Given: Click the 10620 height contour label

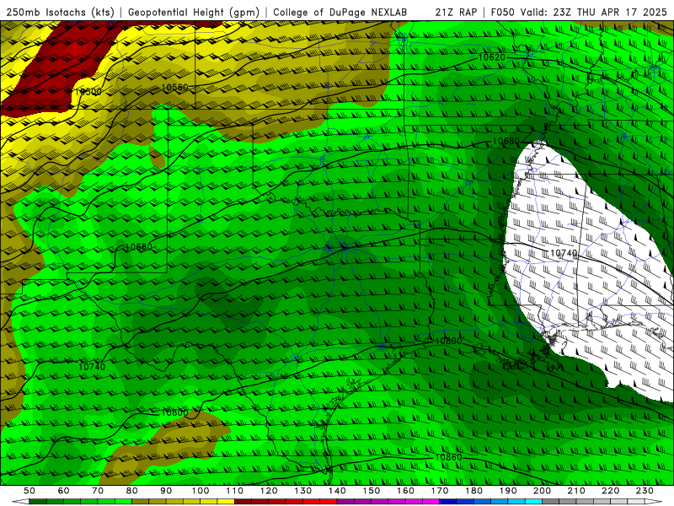Looking at the screenshot, I should pyautogui.click(x=492, y=57).
